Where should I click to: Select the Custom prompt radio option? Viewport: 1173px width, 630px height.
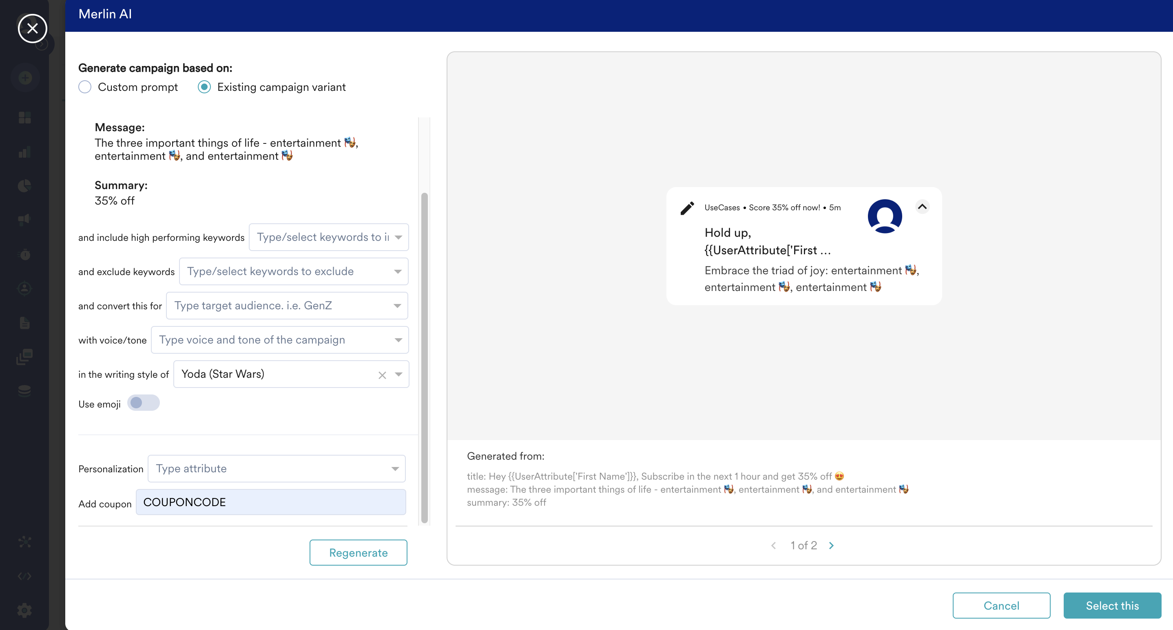(85, 87)
